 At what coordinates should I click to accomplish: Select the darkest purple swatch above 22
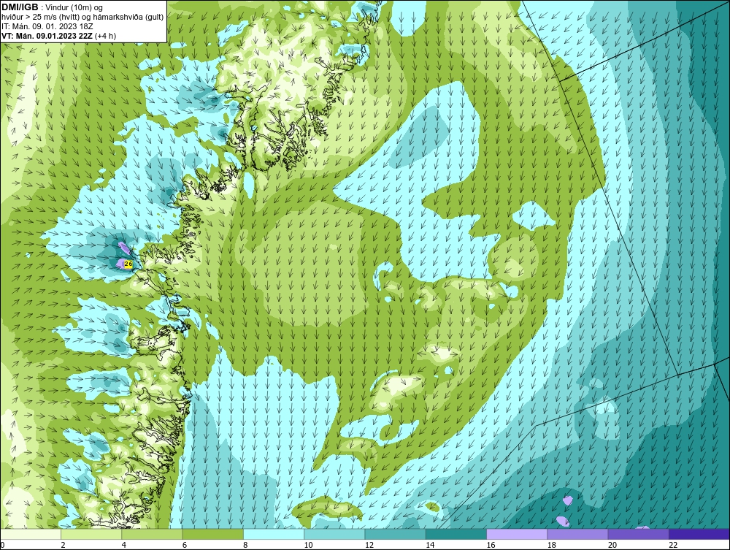(699, 534)
